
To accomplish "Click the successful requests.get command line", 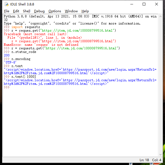I will [x=62, y=48].
